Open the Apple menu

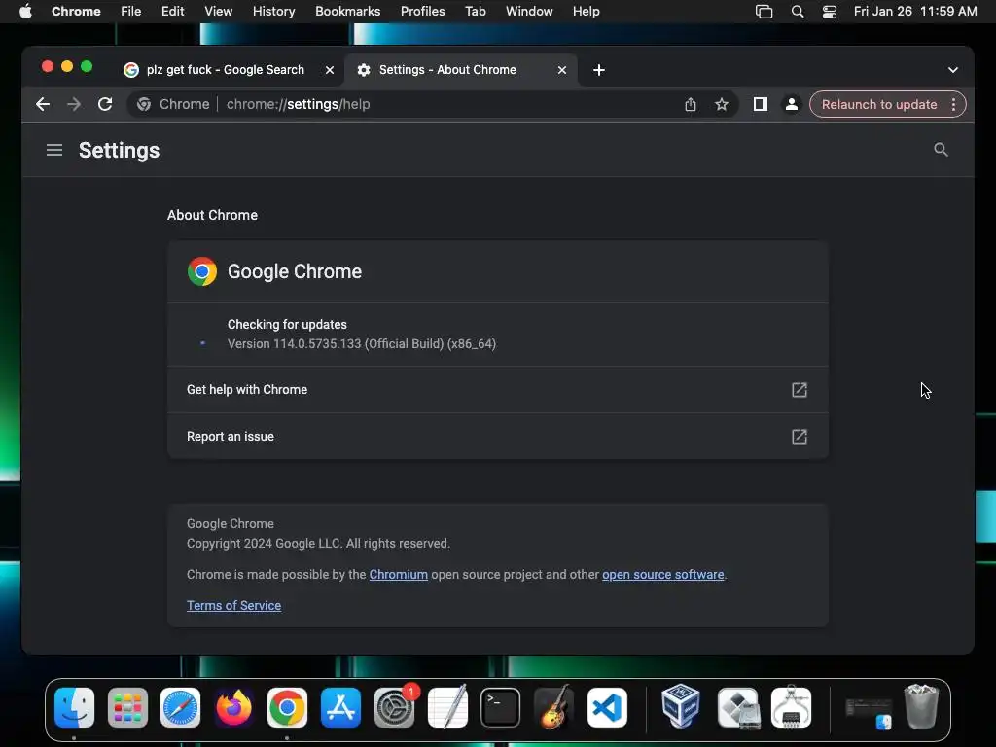[25, 12]
